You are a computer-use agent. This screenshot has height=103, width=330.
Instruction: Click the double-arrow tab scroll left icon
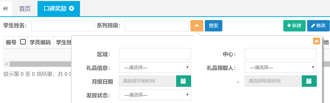(5, 9)
